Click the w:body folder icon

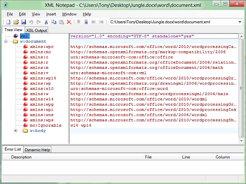(x=25, y=131)
